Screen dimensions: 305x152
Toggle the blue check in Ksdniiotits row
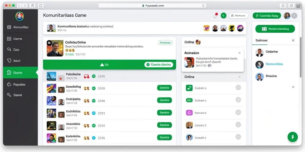click(x=94, y=113)
